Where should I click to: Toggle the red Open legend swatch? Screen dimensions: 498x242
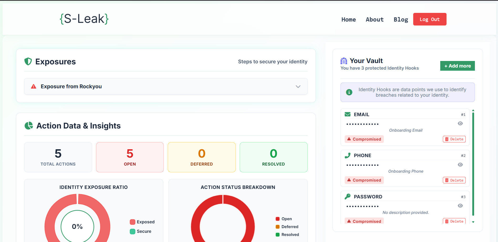[x=277, y=219]
